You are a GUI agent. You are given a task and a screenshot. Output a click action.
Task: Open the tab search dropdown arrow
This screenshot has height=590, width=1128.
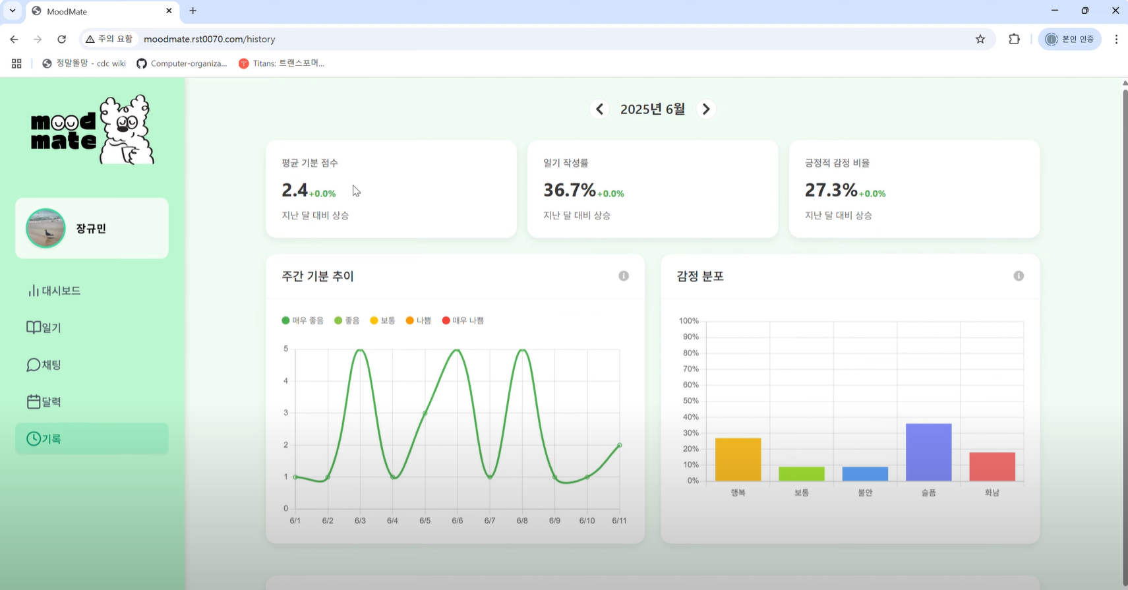click(12, 11)
